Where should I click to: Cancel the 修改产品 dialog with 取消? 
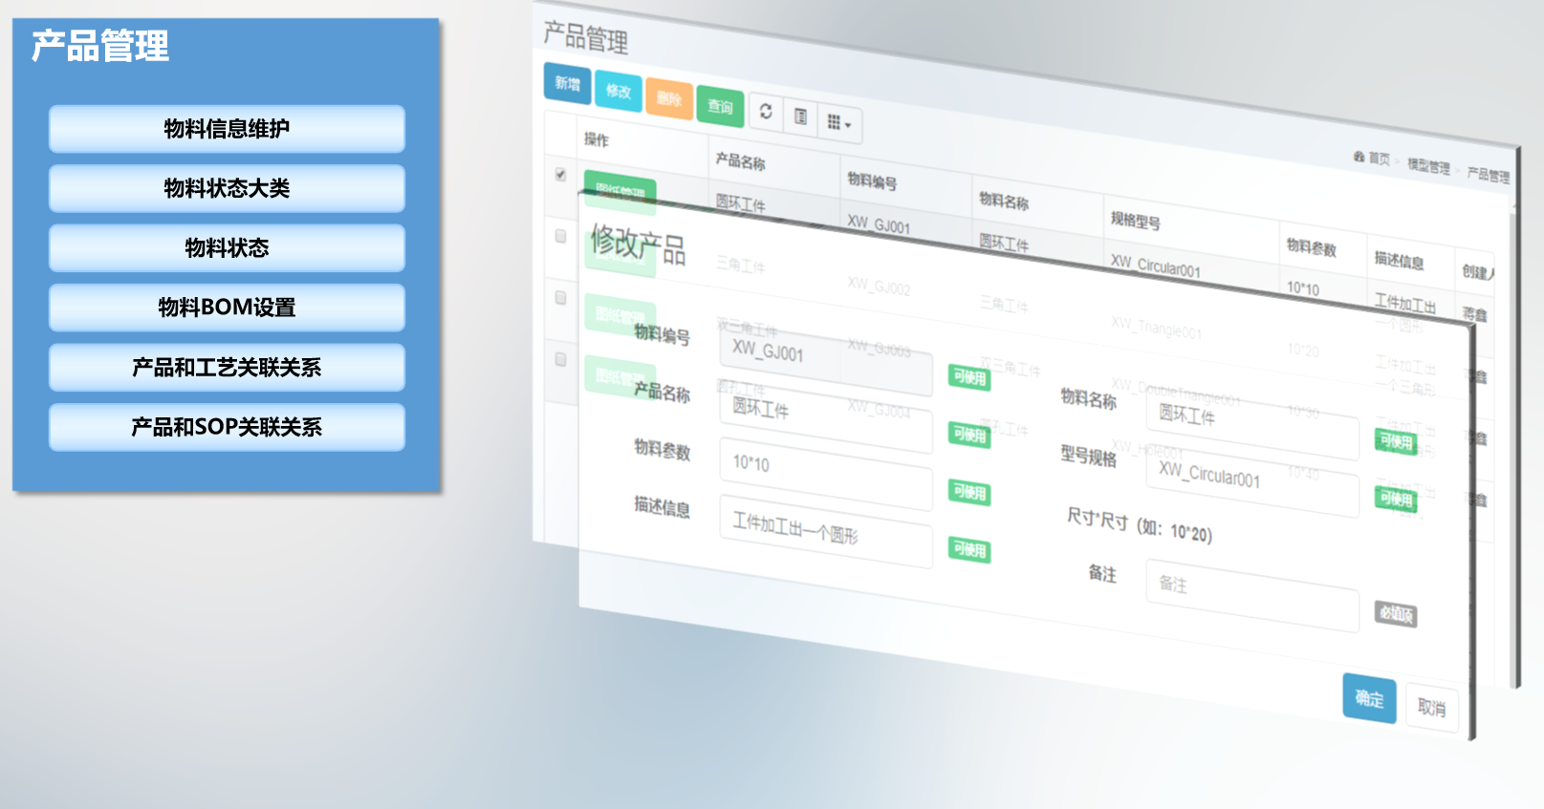point(1431,708)
